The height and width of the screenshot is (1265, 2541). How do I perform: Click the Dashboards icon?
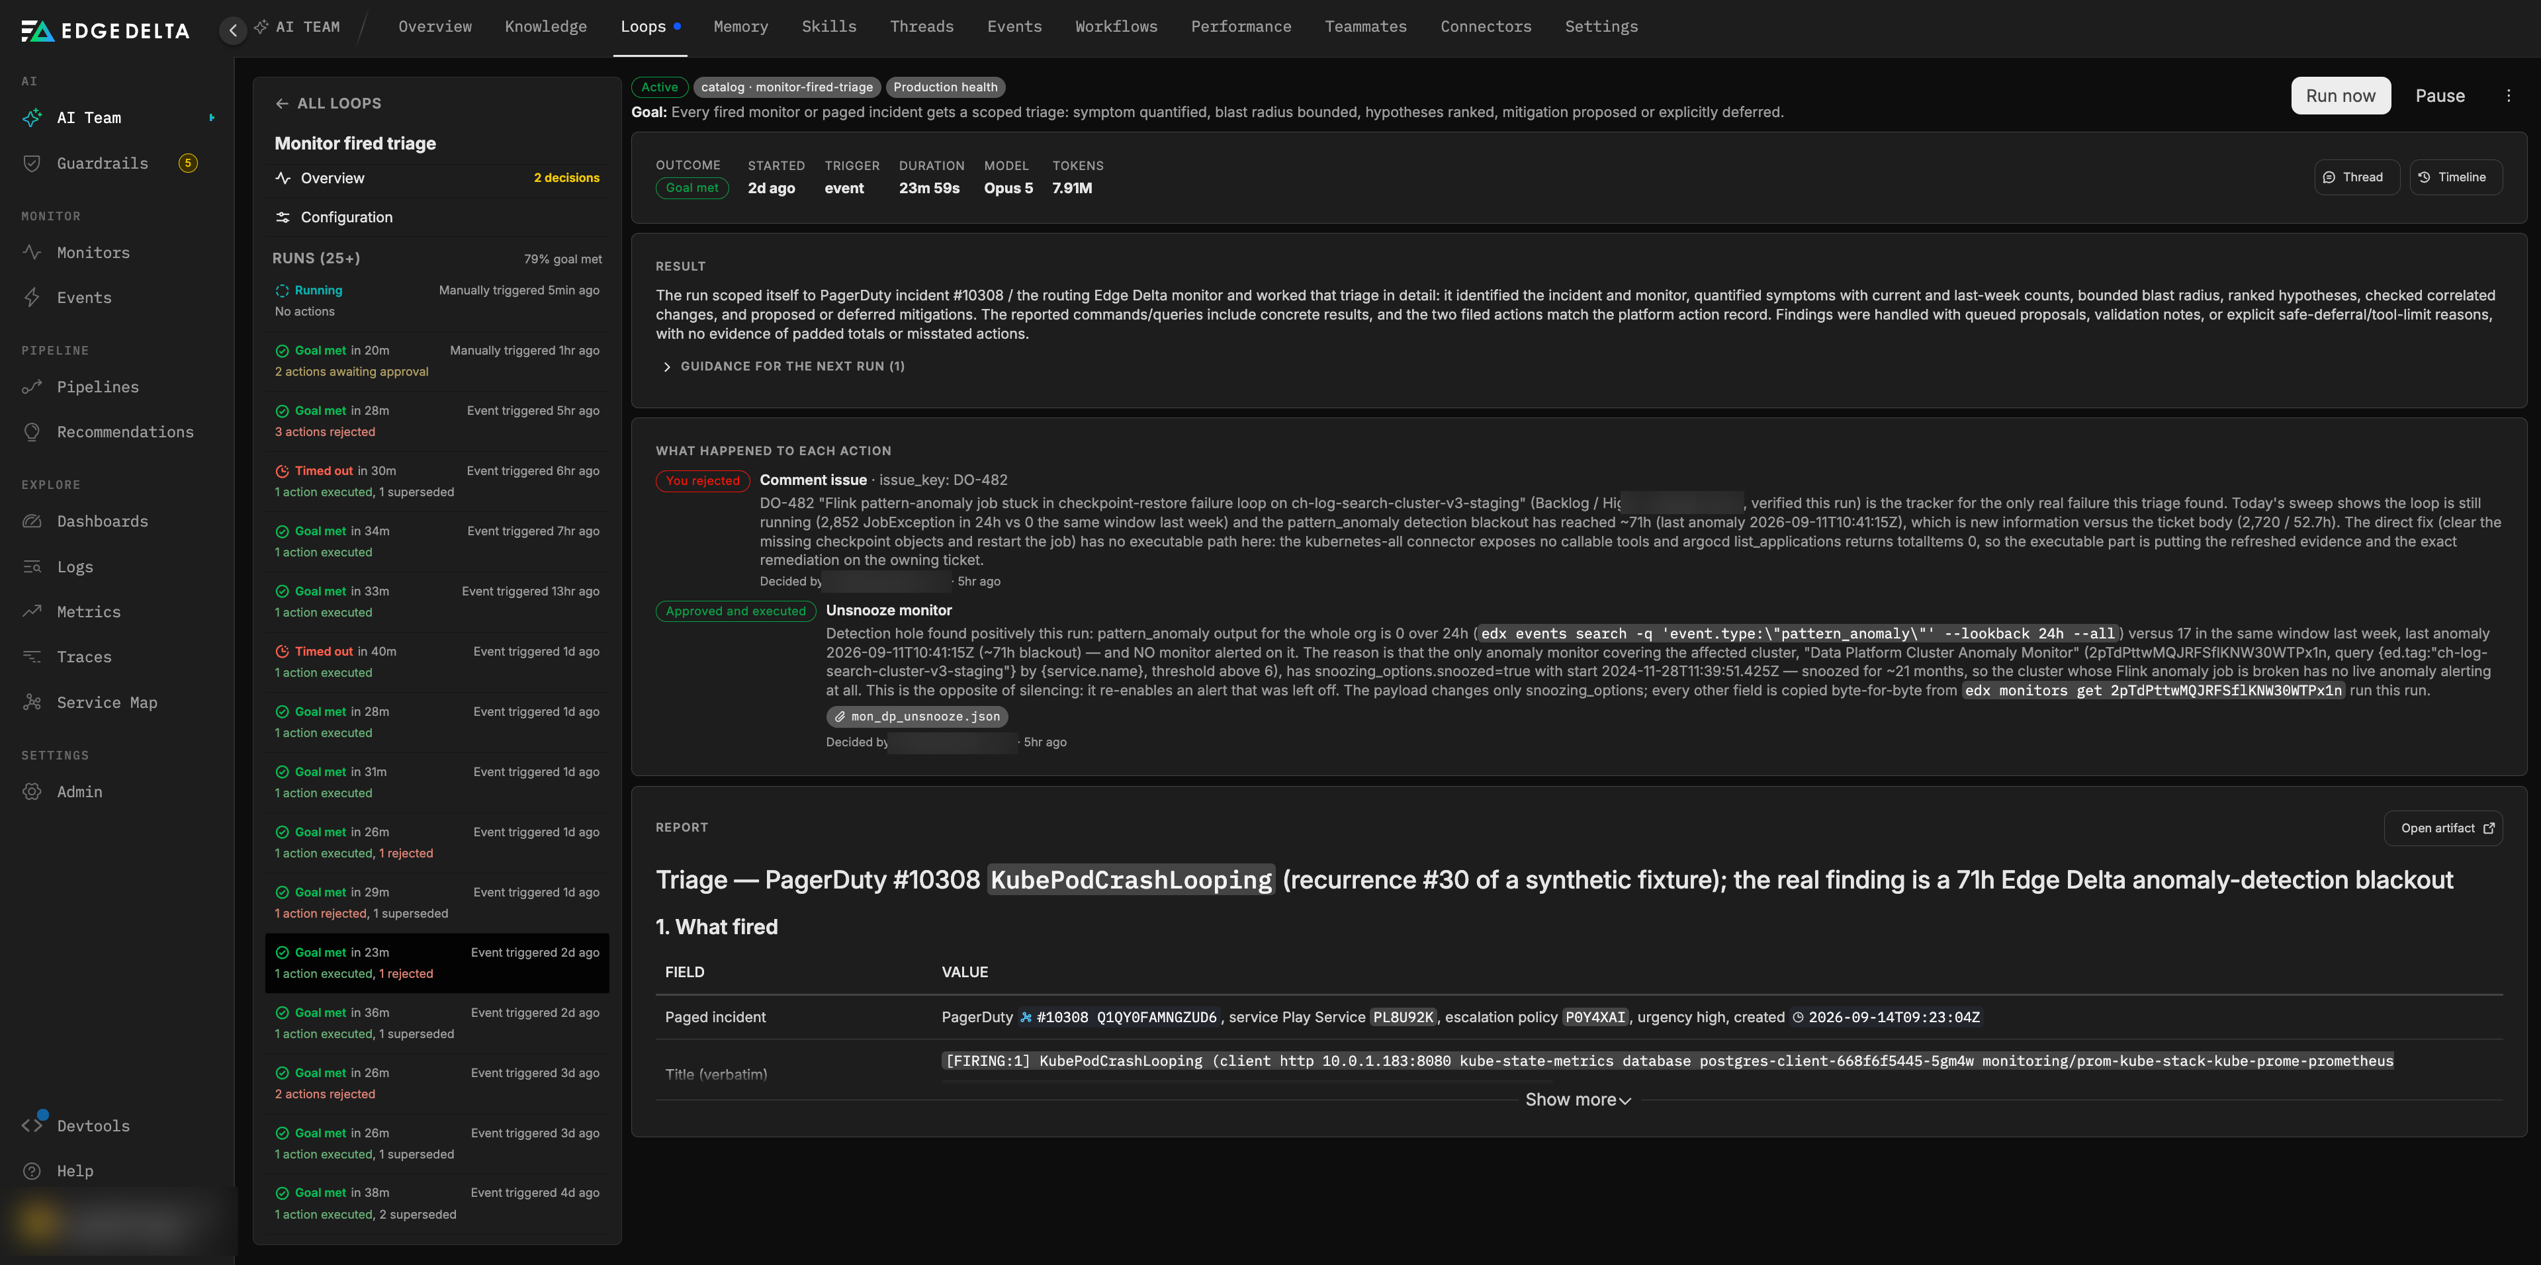tap(32, 521)
